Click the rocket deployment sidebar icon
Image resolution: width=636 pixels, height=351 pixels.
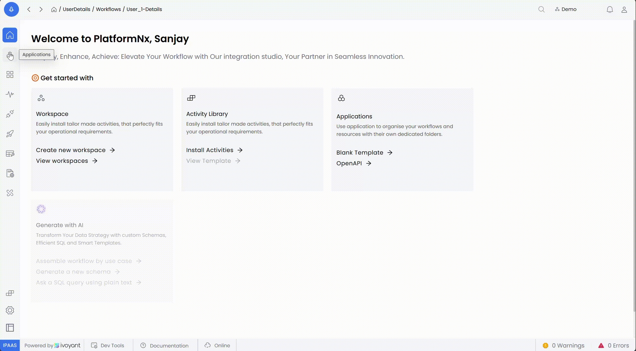[x=10, y=134]
